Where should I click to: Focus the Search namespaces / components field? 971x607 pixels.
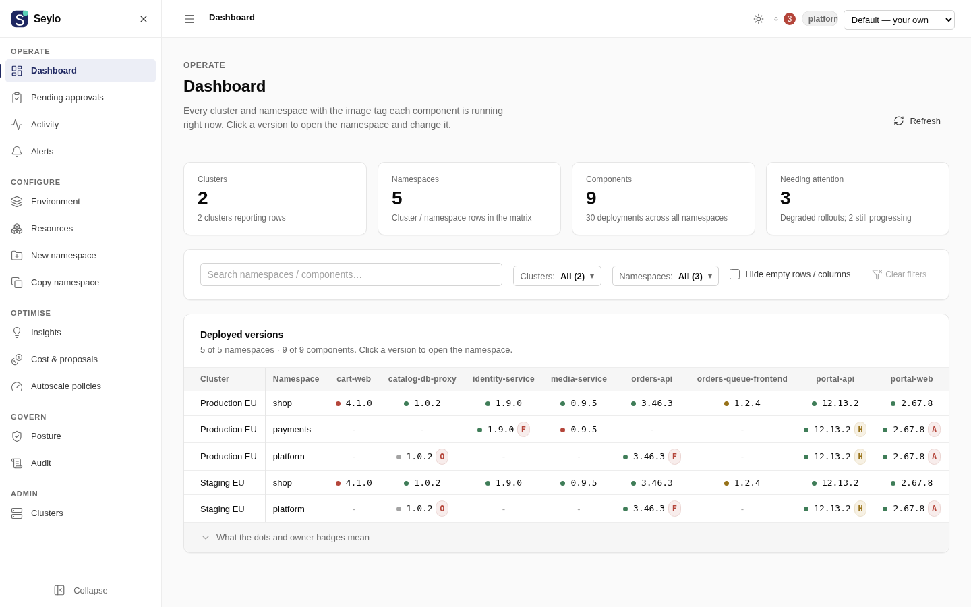[351, 274]
